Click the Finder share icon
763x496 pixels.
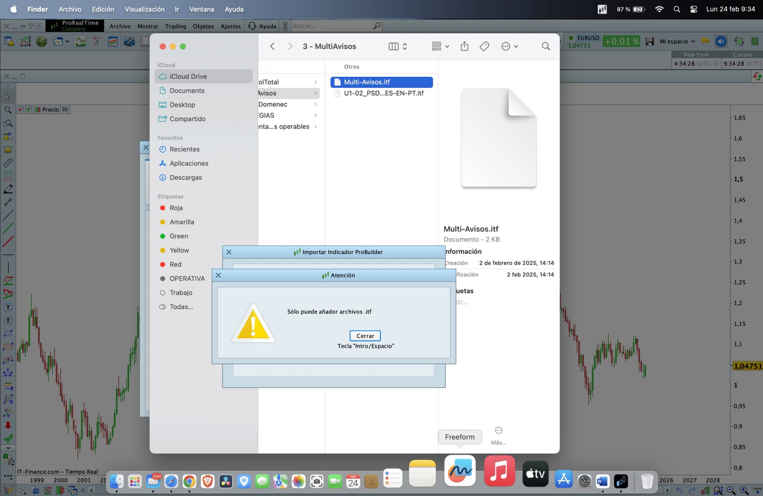[x=464, y=46]
